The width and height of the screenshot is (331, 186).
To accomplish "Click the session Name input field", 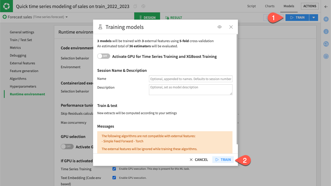I will (190, 79).
